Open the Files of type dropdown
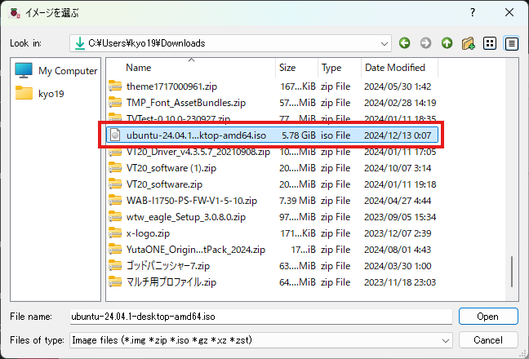 click(x=446, y=340)
